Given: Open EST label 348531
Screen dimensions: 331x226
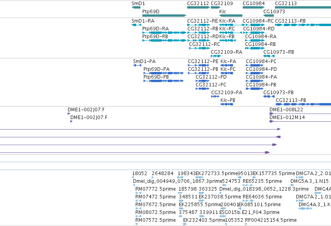Looking at the screenshot, I should click(x=188, y=197).
